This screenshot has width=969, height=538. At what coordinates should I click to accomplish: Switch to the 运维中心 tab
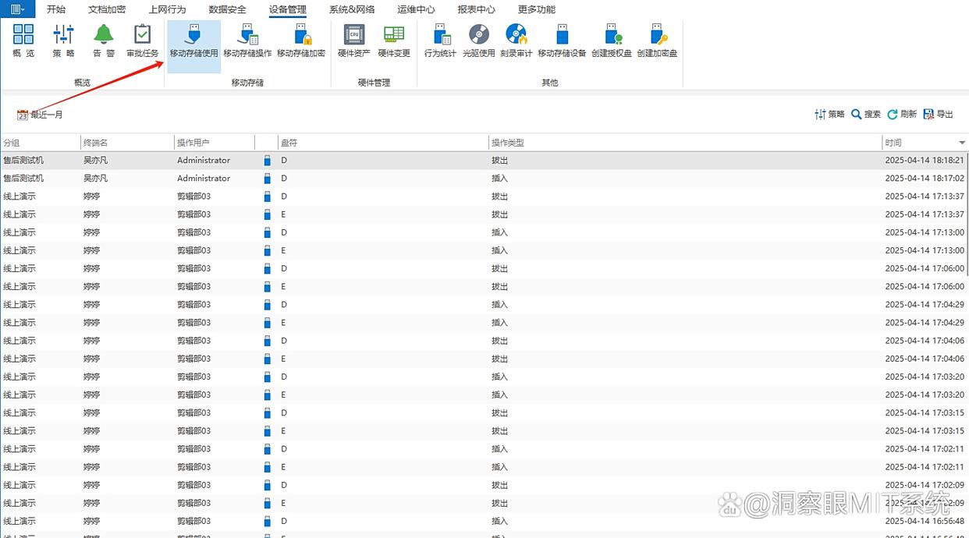[416, 9]
